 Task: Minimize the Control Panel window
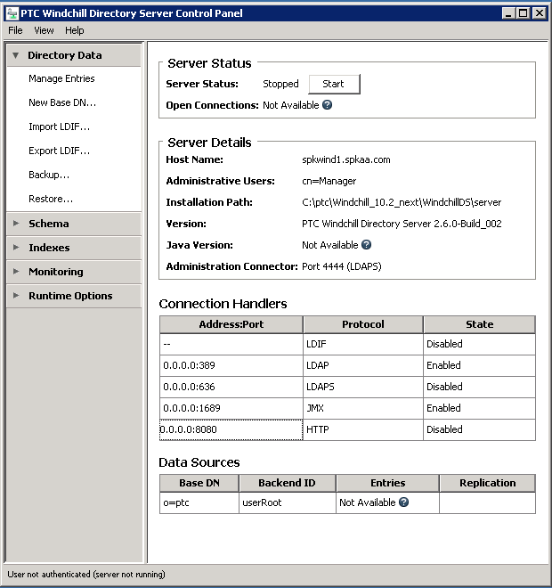coord(508,13)
